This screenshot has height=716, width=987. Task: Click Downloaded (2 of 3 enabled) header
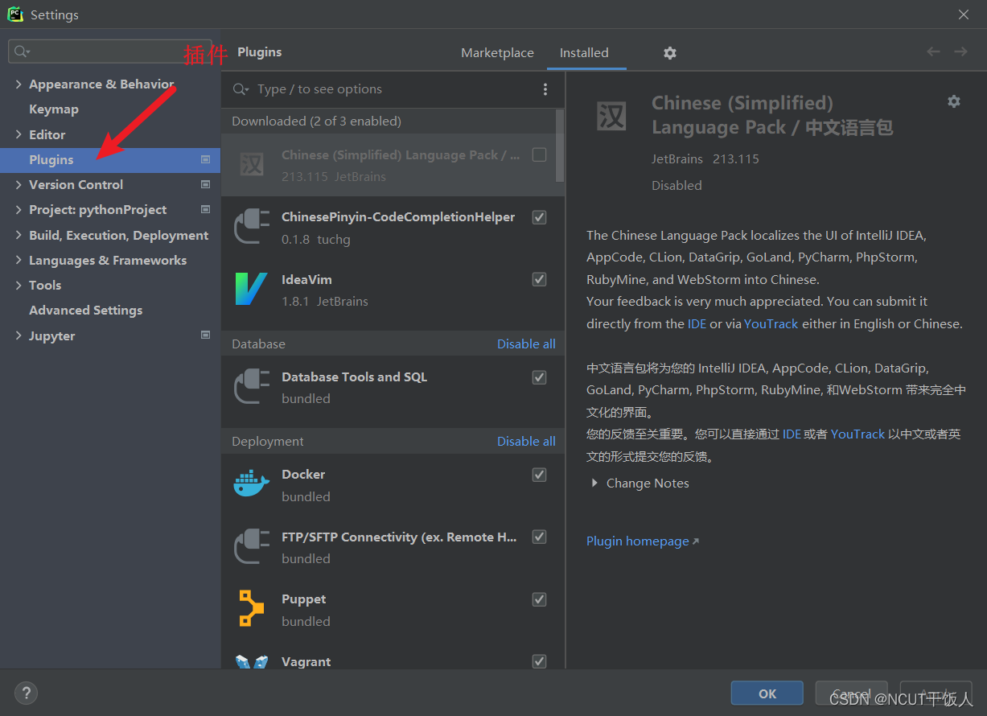(316, 121)
